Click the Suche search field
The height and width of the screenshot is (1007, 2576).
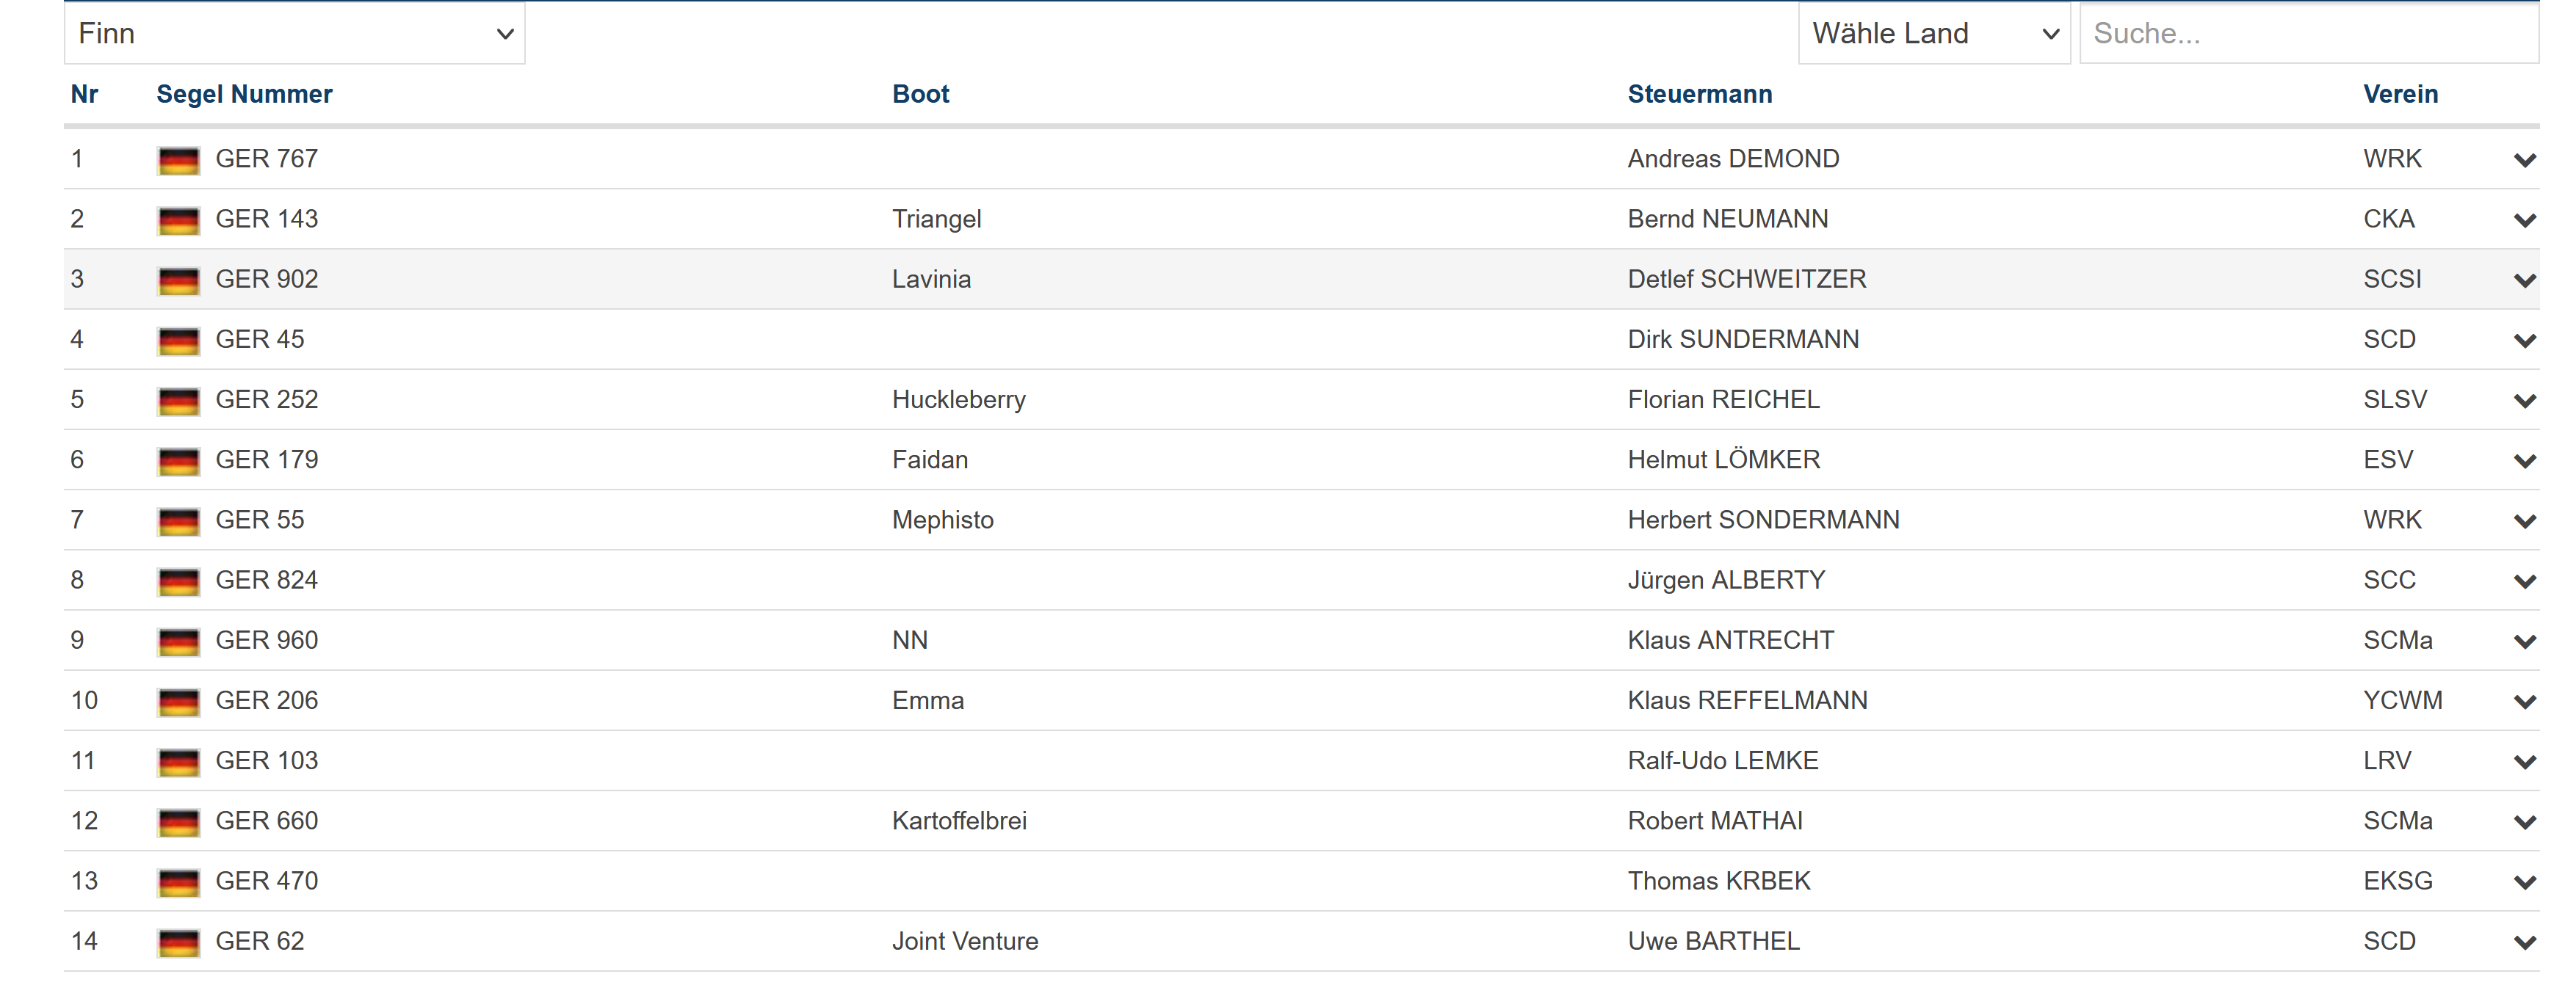tap(2308, 34)
